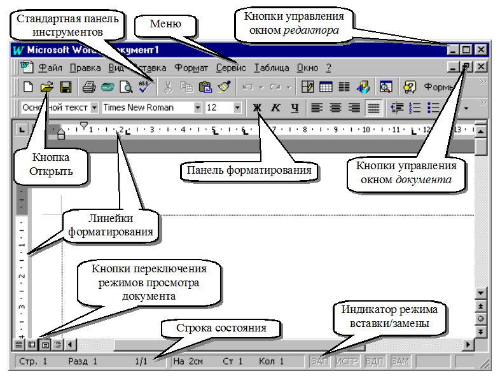This screenshot has width=500, height=376.
Task: Apply bulleted list formatting
Action: point(433,108)
